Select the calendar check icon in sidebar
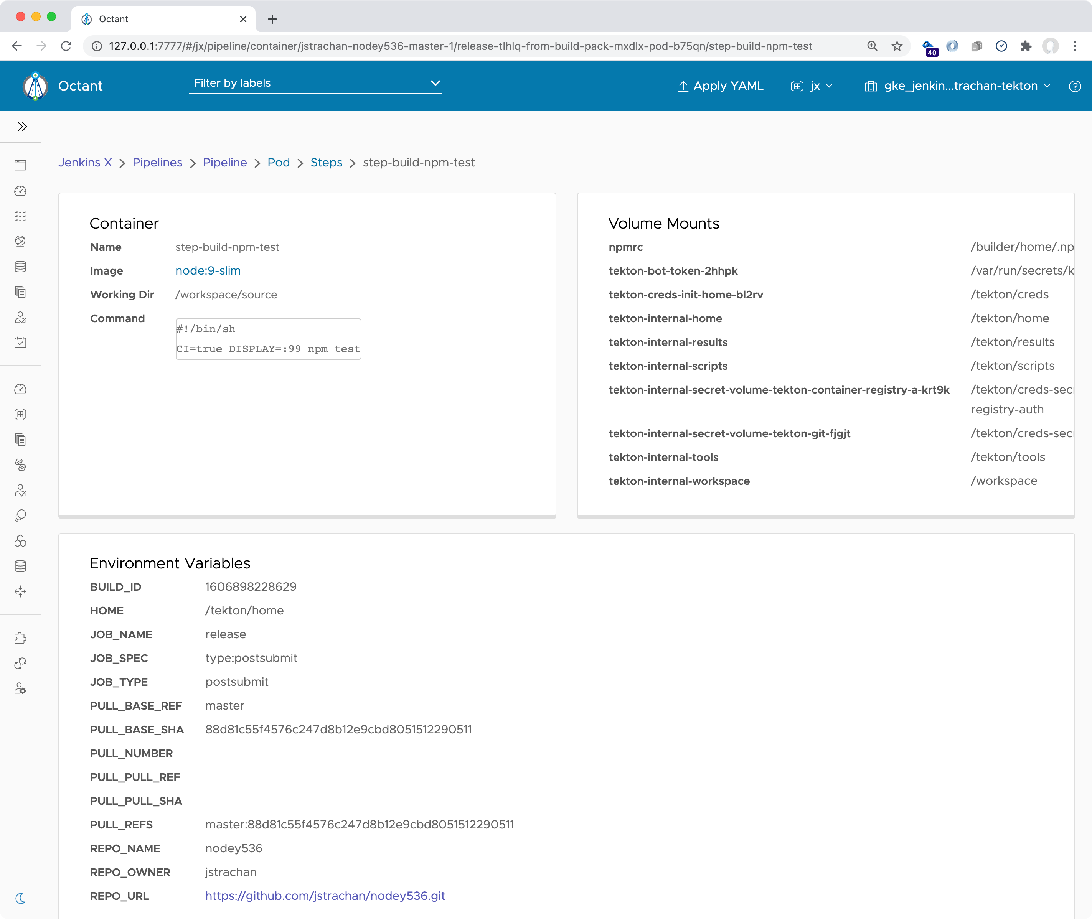Image resolution: width=1092 pixels, height=919 pixels. click(20, 342)
